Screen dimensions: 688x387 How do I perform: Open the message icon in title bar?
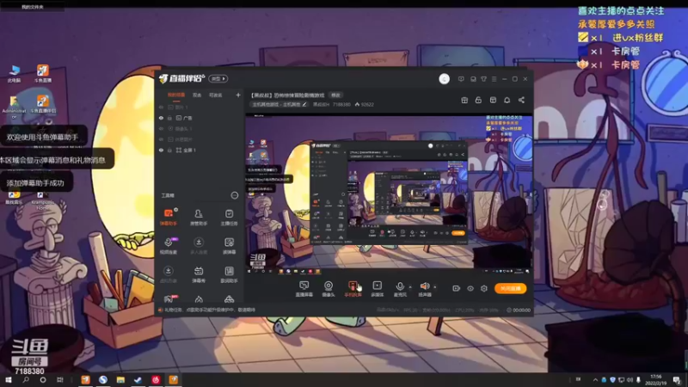coord(461,79)
